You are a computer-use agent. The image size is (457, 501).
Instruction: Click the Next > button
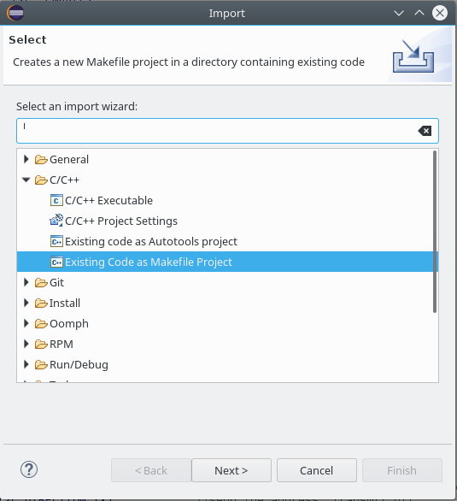(231, 470)
